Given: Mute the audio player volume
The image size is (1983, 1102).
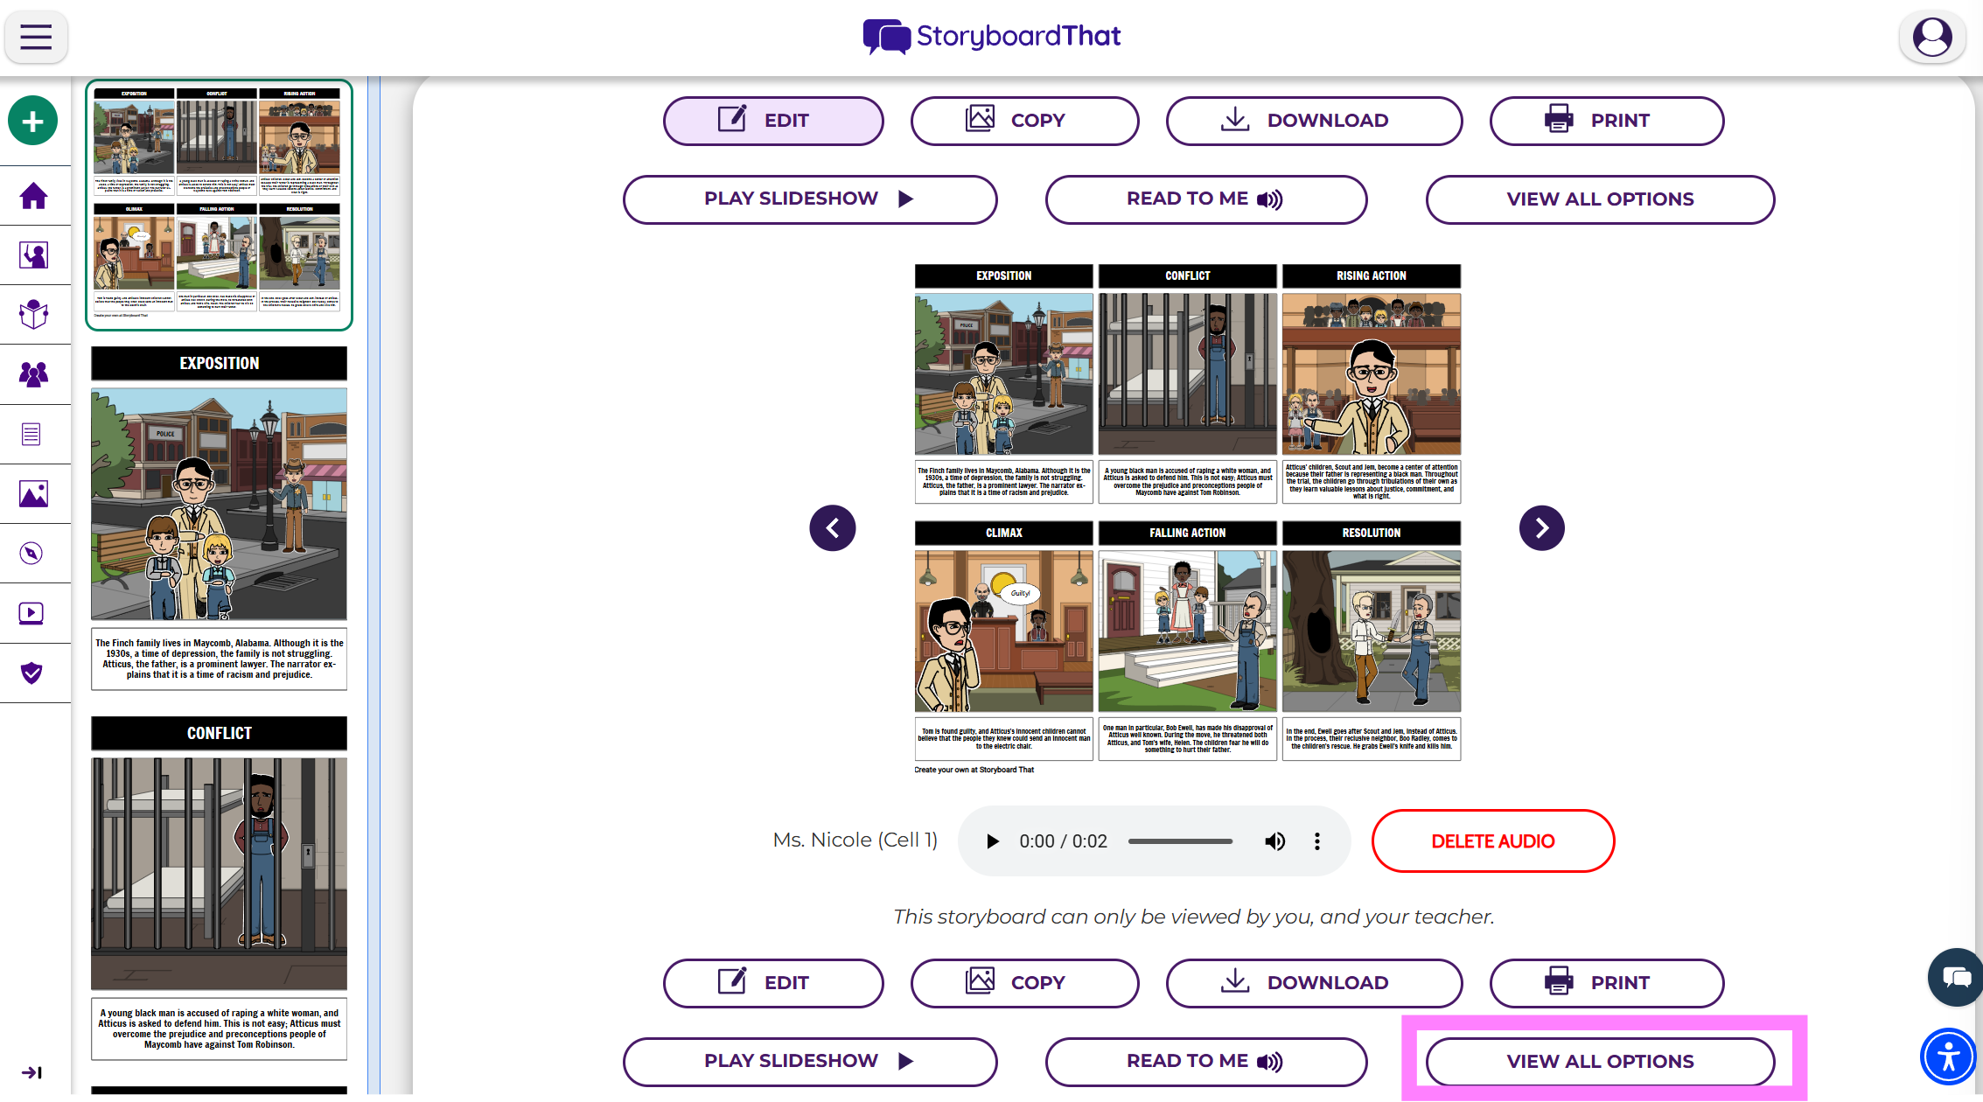Looking at the screenshot, I should [x=1274, y=841].
